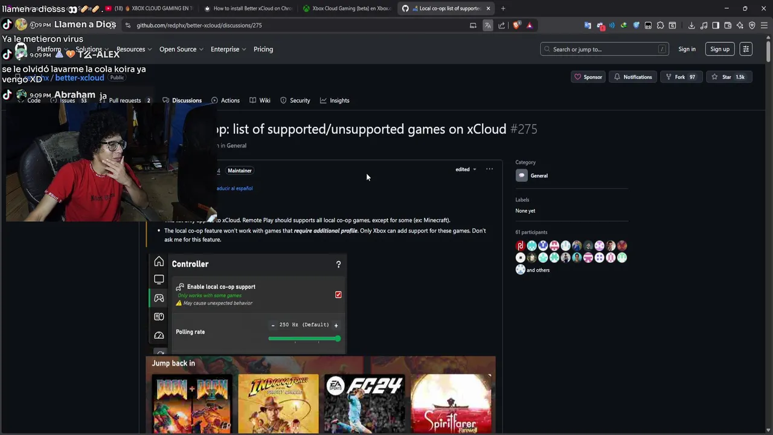This screenshot has width=773, height=435.
Task: Expand the Open Source navigation dropdown
Action: coord(181,49)
